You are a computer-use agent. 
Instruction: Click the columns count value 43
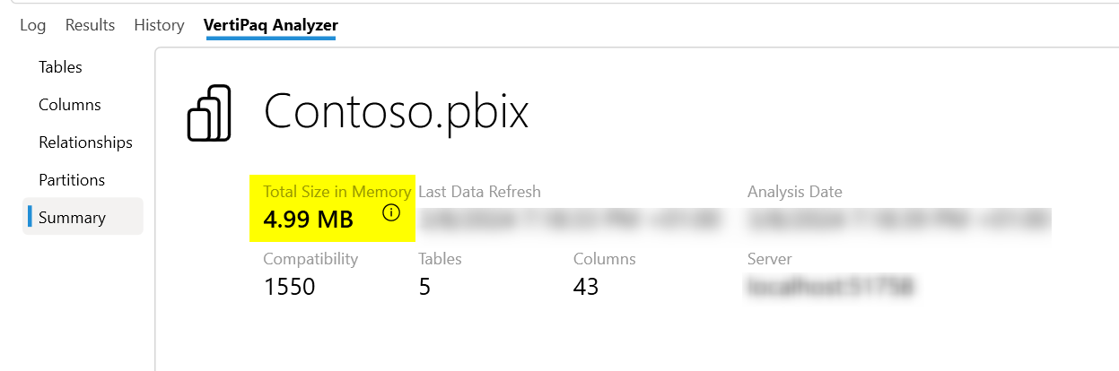(x=586, y=287)
